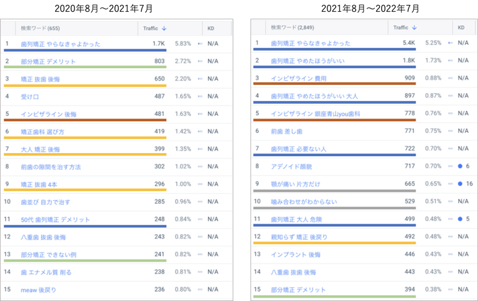478x301 pixels.
Task: Open the 矯正歯科 選び方 keyword
Action: coord(42,132)
